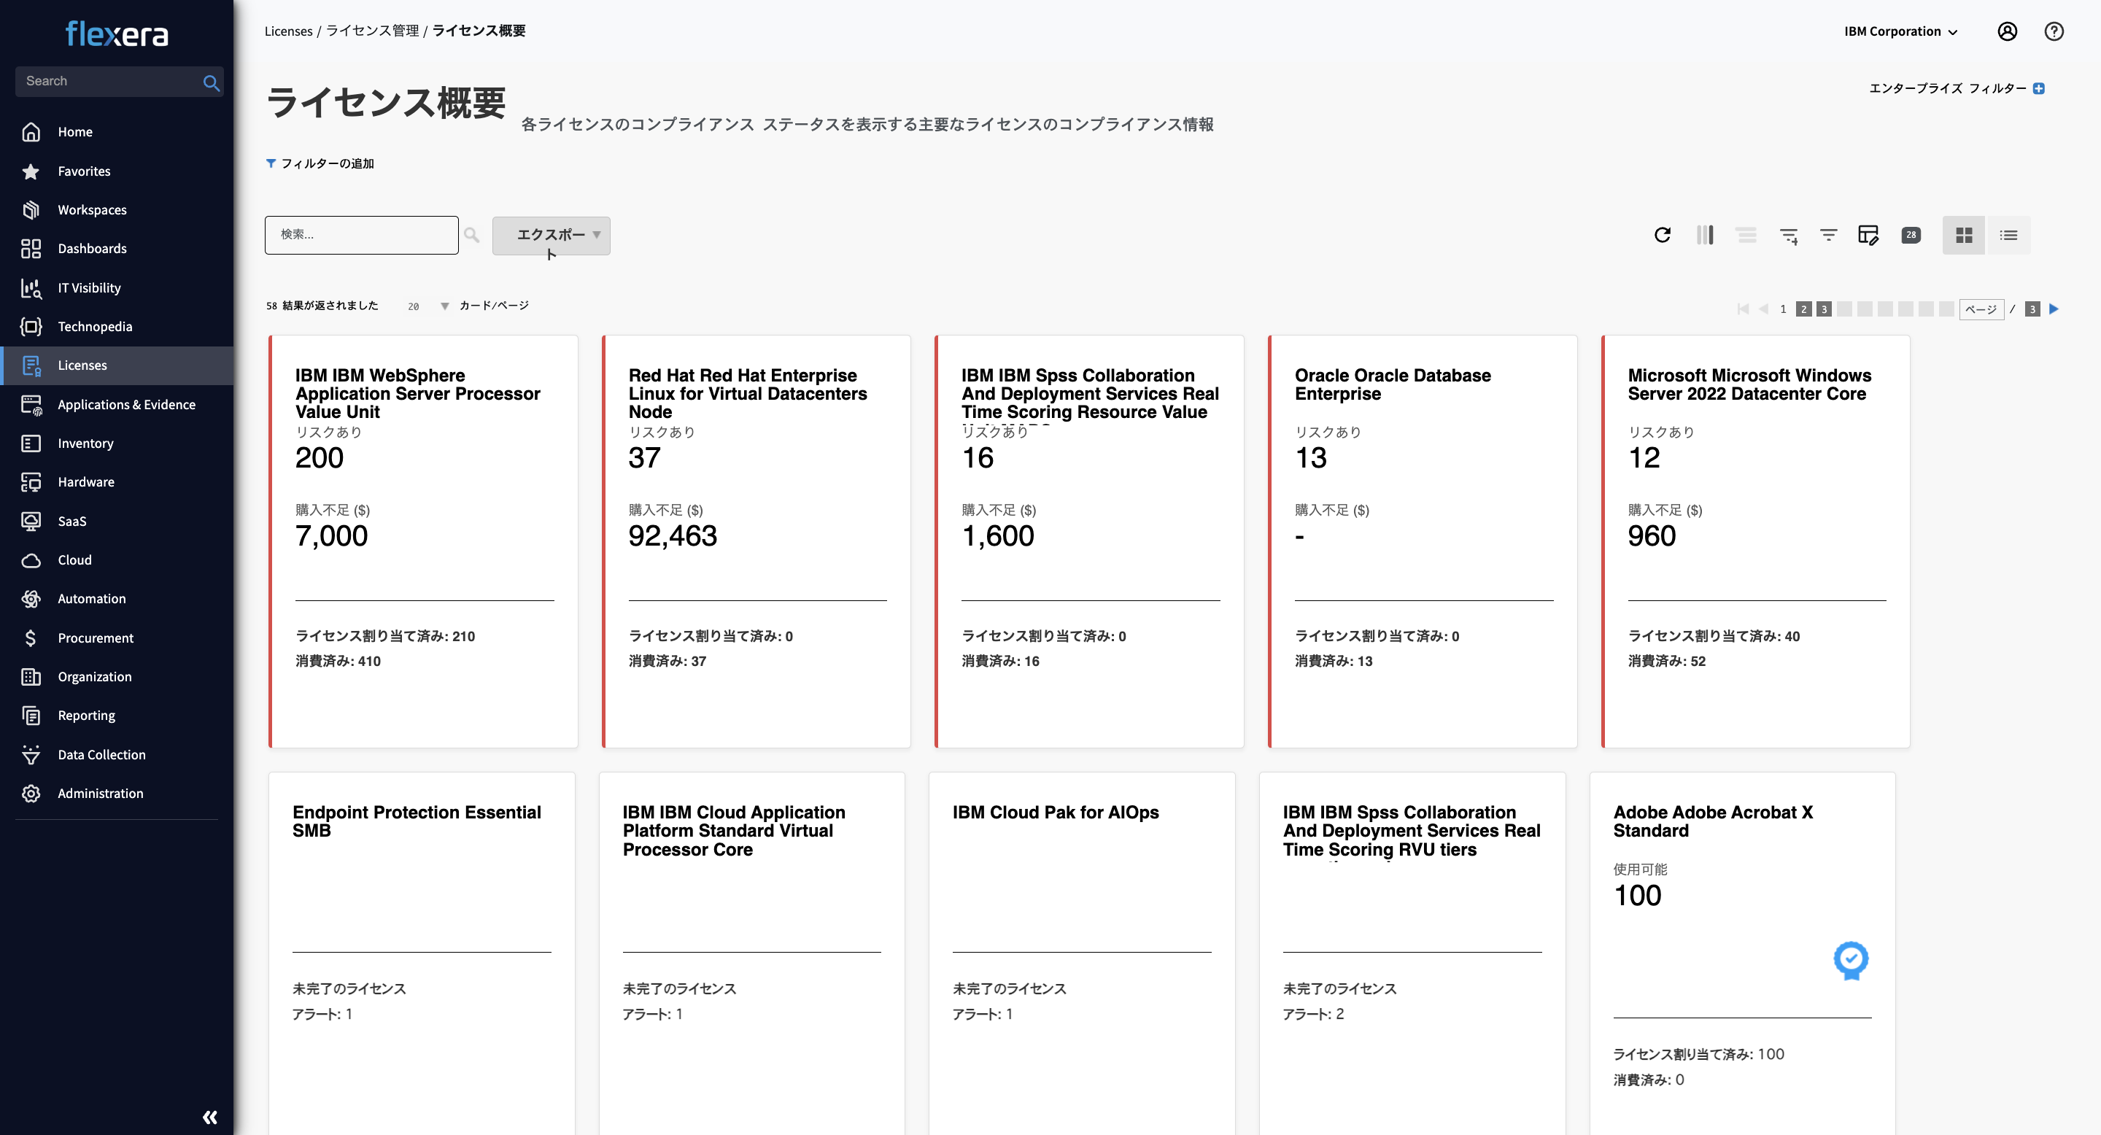Screen dimensions: 2101x1135
Task: Click the help question mark icon
Action: point(2054,31)
